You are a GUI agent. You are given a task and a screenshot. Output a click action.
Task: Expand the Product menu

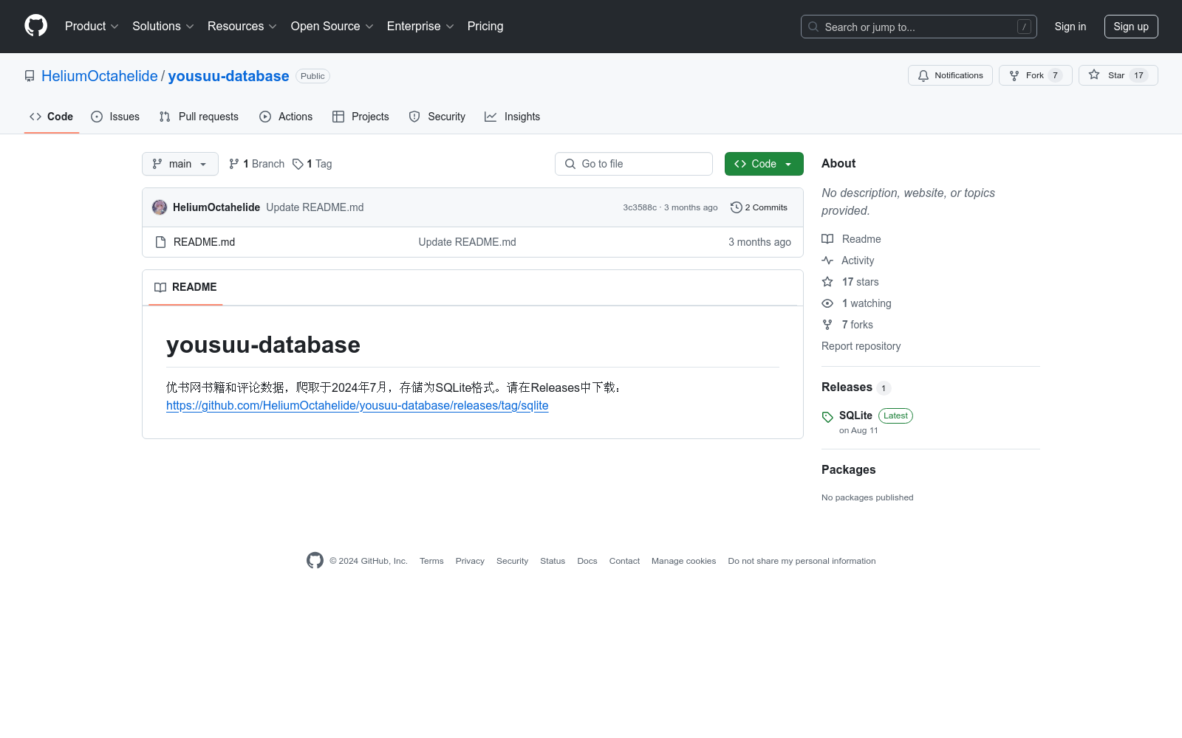(92, 27)
